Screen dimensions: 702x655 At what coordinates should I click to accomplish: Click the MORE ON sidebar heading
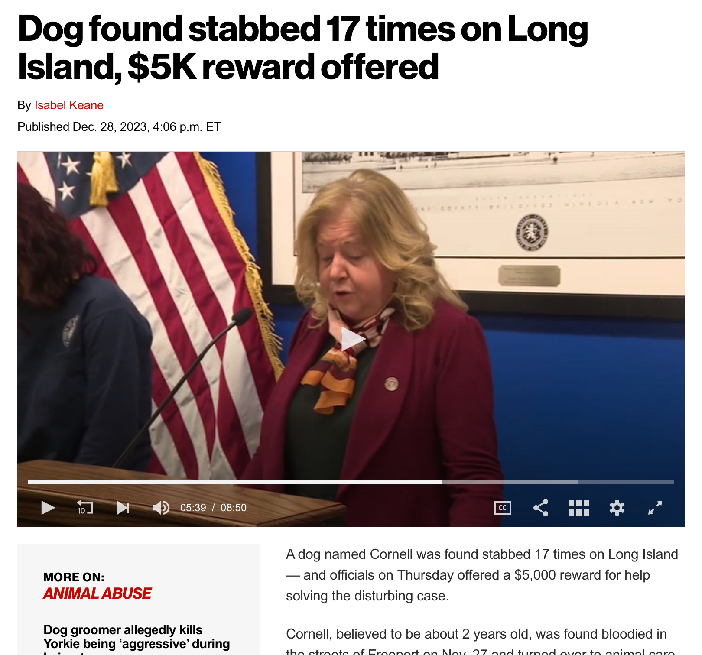tap(74, 577)
